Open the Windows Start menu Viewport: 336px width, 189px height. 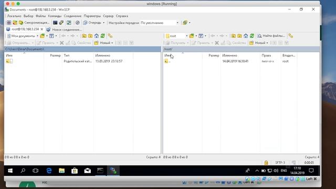[x=10, y=171]
